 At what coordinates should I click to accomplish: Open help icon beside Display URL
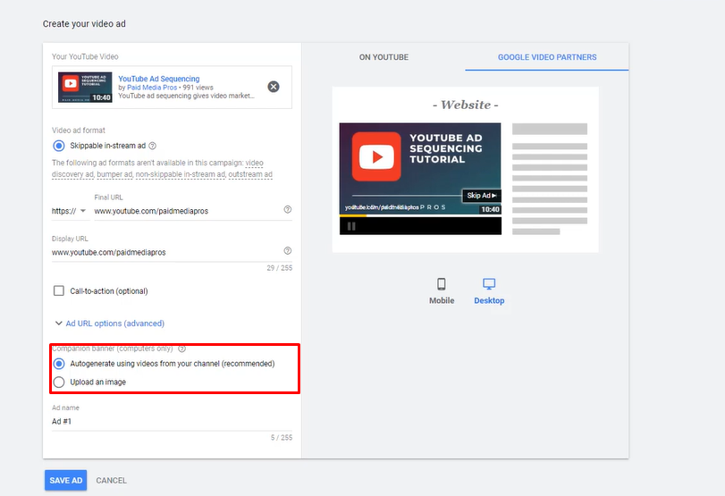click(x=288, y=250)
